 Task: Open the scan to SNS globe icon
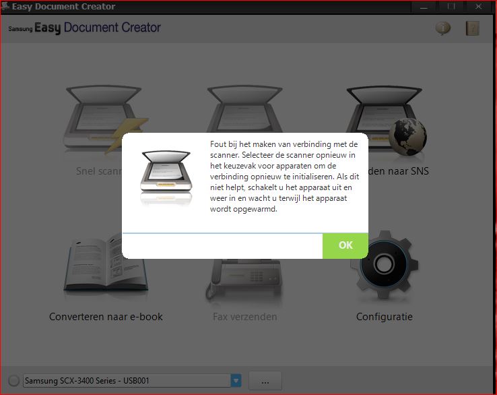point(387,119)
